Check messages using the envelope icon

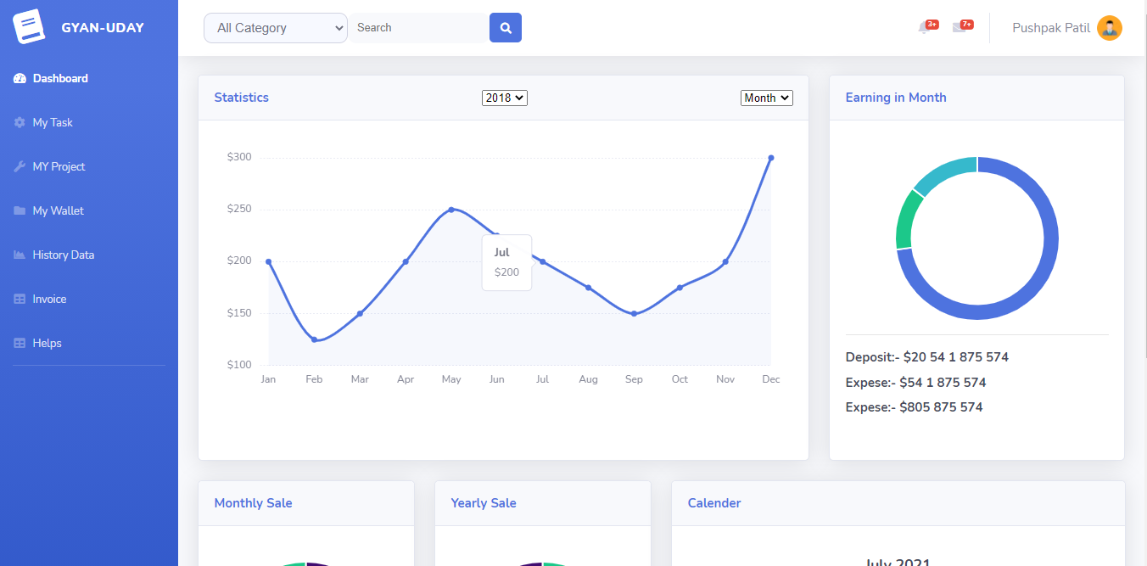(x=959, y=27)
